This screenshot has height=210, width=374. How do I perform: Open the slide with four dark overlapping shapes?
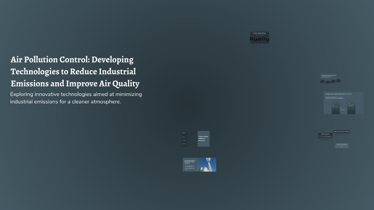coord(330,79)
